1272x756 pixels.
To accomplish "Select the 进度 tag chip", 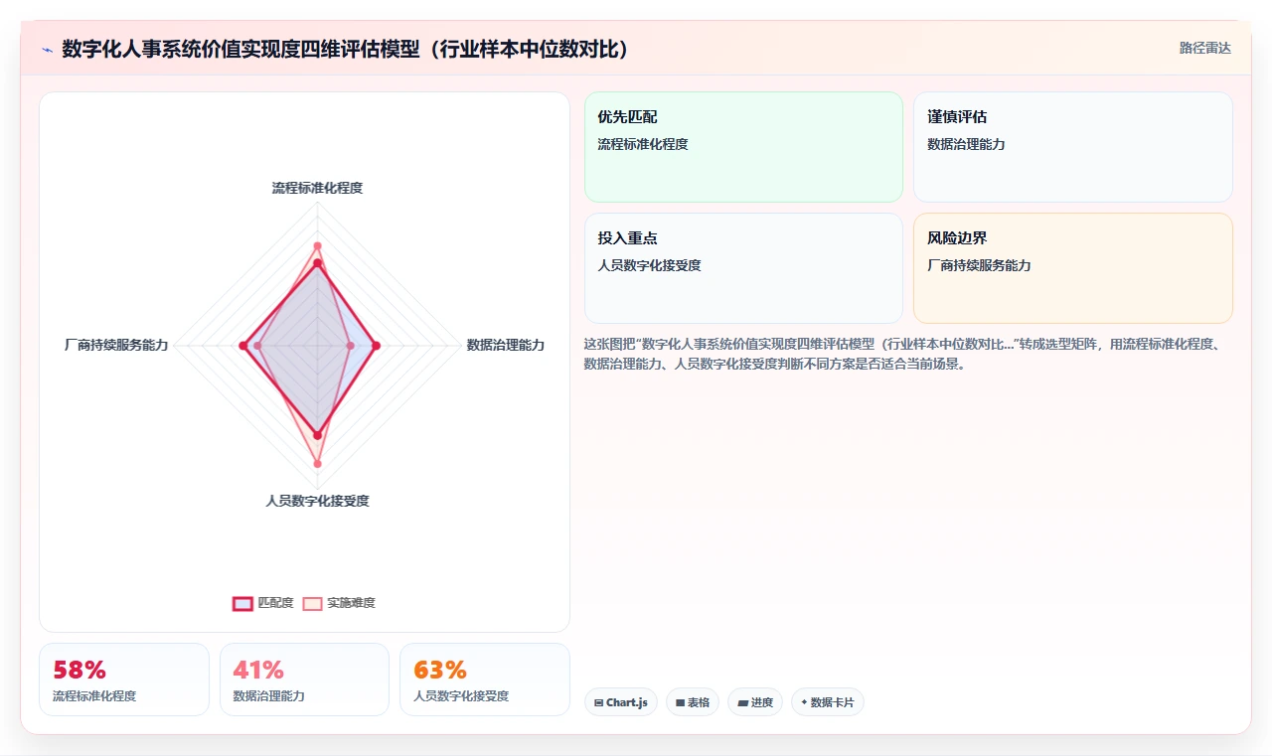I will coord(755,702).
